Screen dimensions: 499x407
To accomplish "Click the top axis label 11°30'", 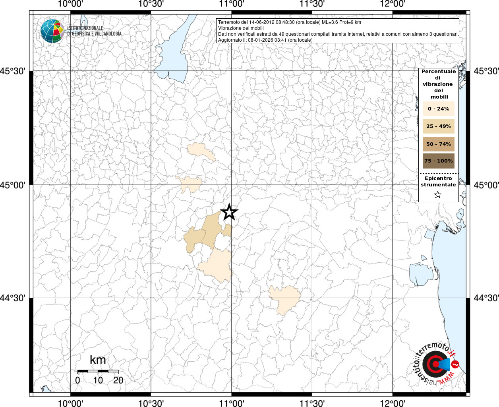I will point(312,4).
